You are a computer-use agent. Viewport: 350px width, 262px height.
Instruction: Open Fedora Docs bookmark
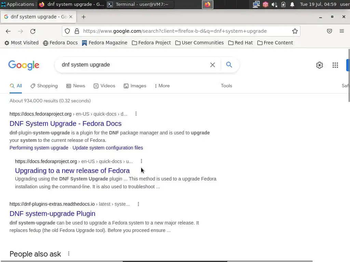point(60,43)
